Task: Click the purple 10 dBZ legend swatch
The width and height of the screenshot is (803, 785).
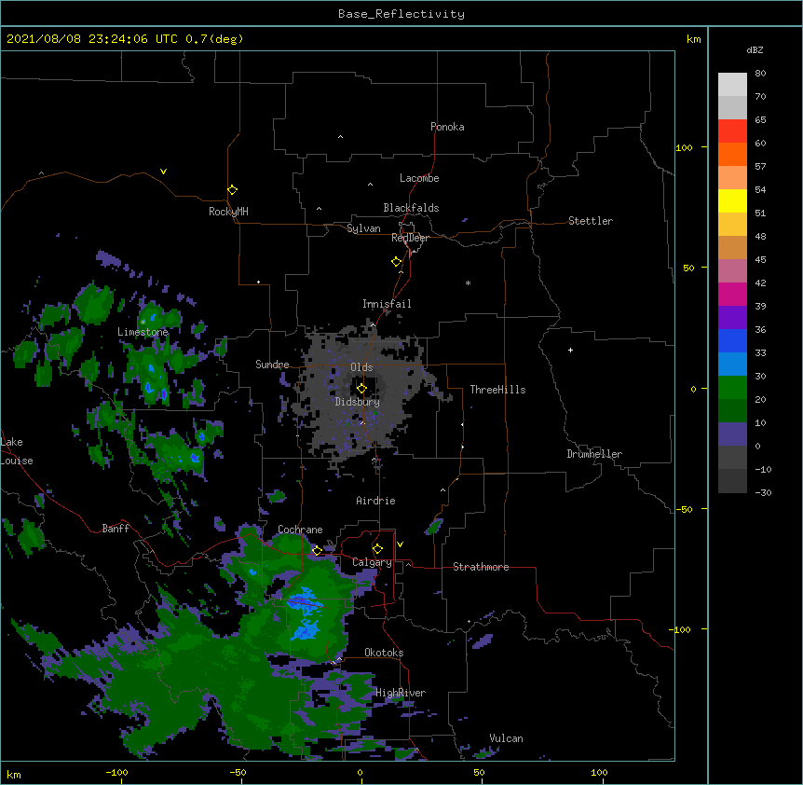Action: 732,434
